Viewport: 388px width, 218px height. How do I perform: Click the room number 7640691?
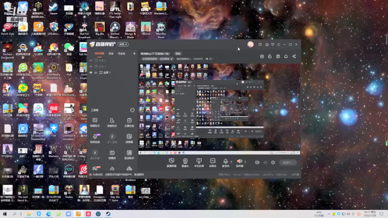point(198,59)
